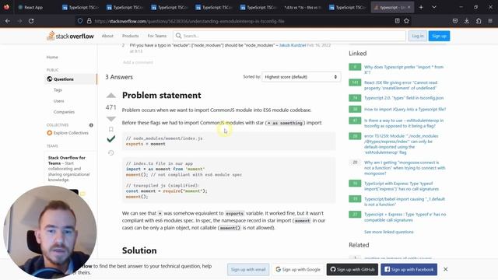The image size is (498, 280).
Task: Click See more linked questions
Action: click(389, 232)
